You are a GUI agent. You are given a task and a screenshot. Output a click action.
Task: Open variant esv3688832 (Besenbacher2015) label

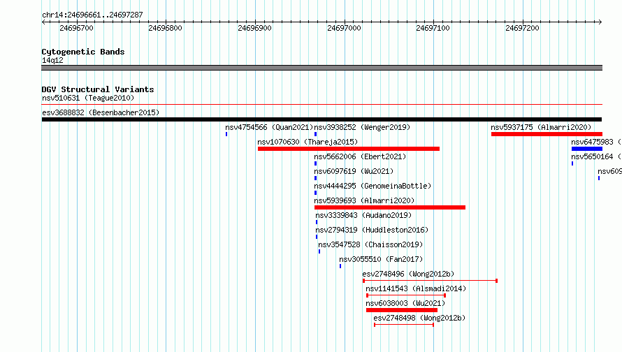coord(101,112)
